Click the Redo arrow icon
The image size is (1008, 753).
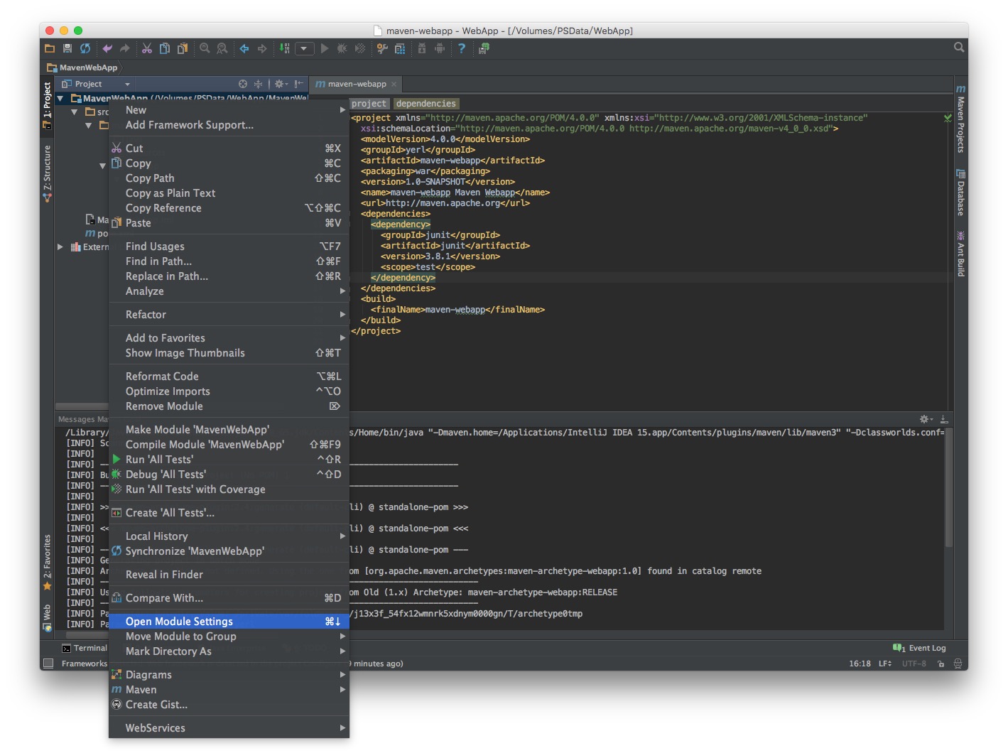point(125,48)
